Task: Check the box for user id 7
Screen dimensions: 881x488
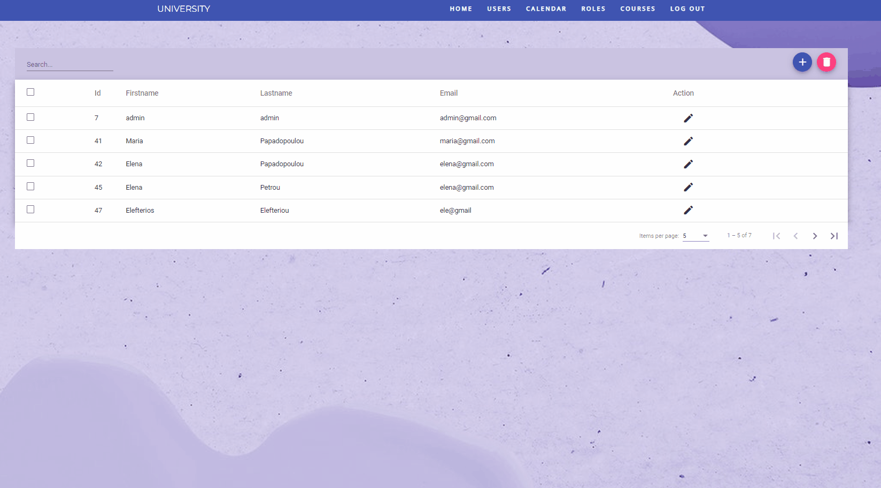Action: (x=30, y=117)
